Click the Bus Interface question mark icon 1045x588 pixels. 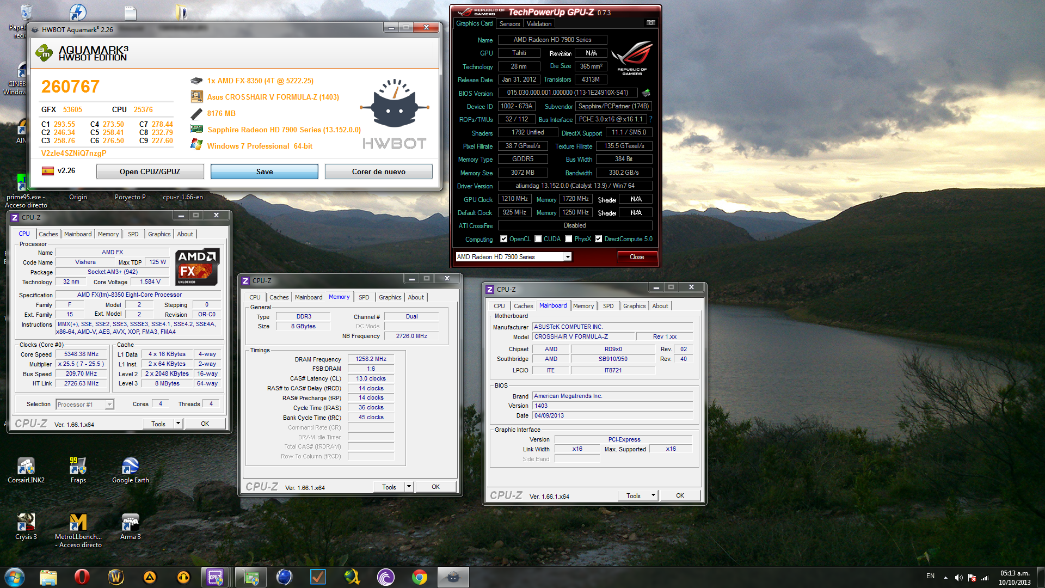click(x=650, y=119)
